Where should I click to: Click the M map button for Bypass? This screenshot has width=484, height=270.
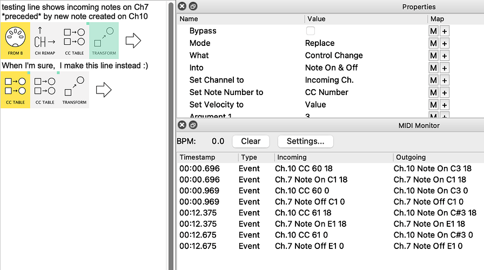pyautogui.click(x=433, y=31)
